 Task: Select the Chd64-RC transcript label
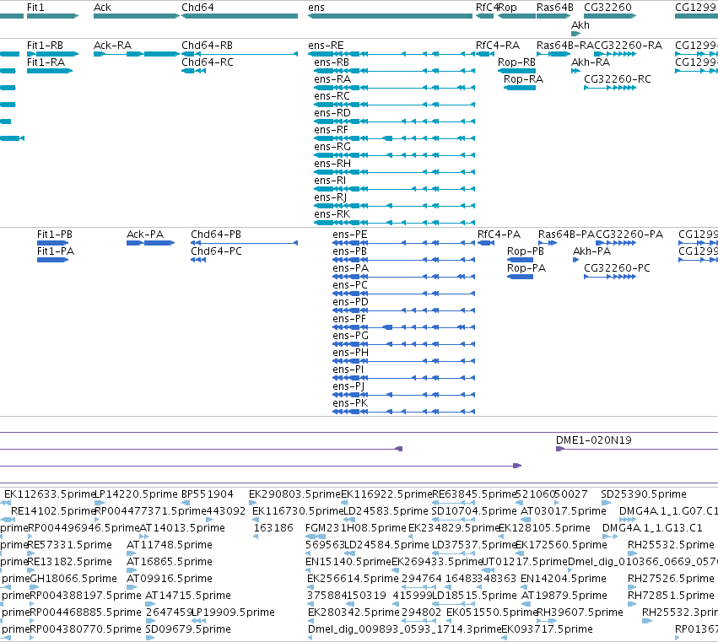click(x=208, y=62)
